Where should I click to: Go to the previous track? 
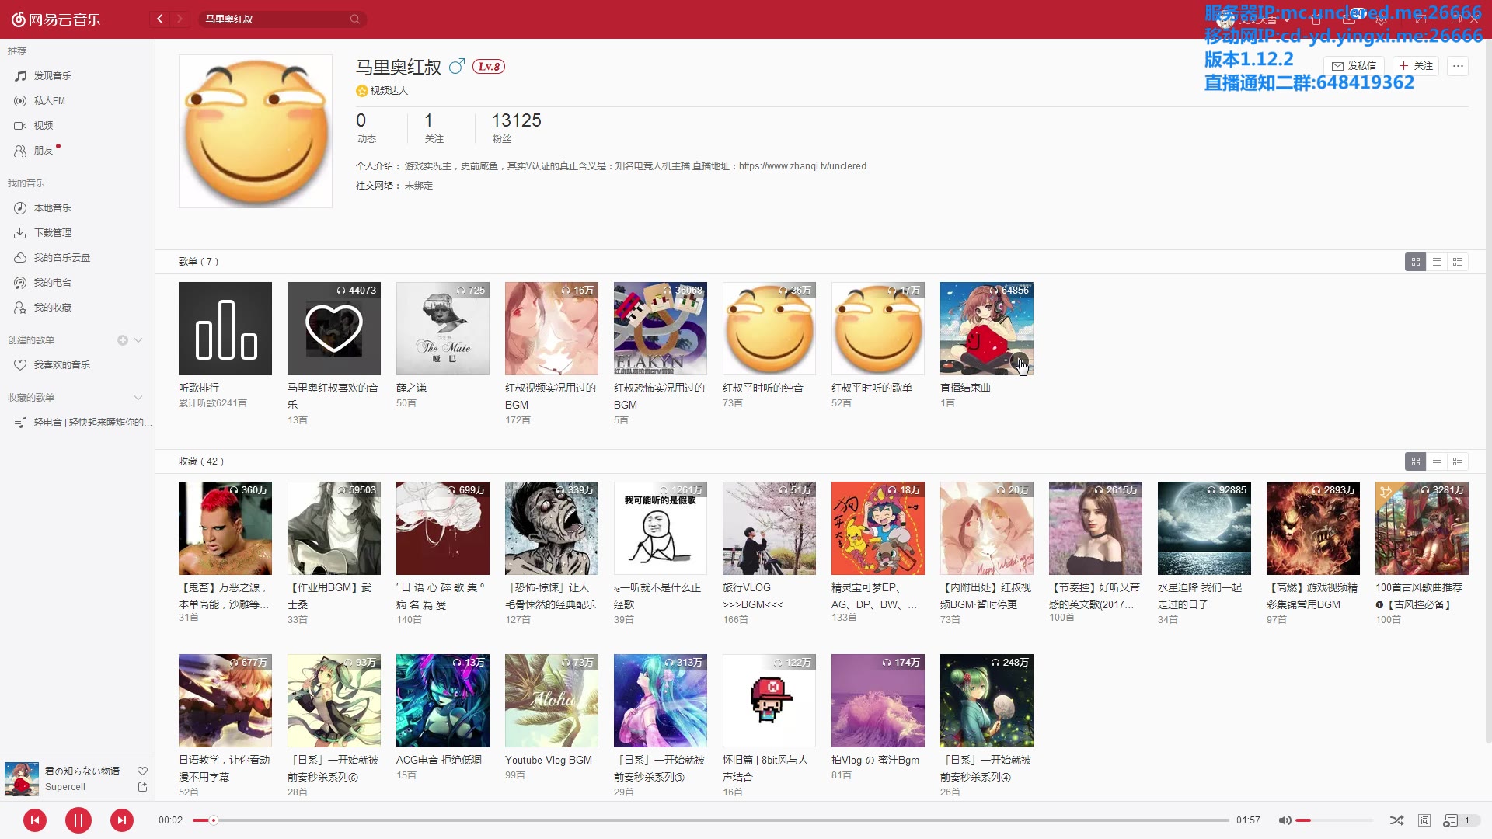(x=35, y=820)
